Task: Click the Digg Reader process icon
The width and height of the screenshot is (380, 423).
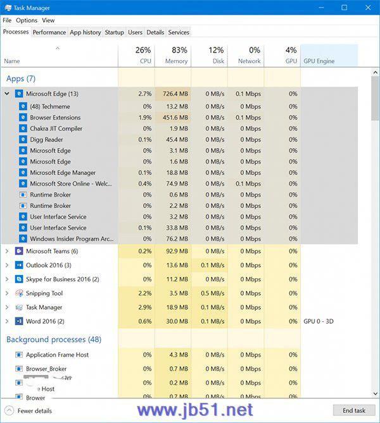Action: pos(23,140)
